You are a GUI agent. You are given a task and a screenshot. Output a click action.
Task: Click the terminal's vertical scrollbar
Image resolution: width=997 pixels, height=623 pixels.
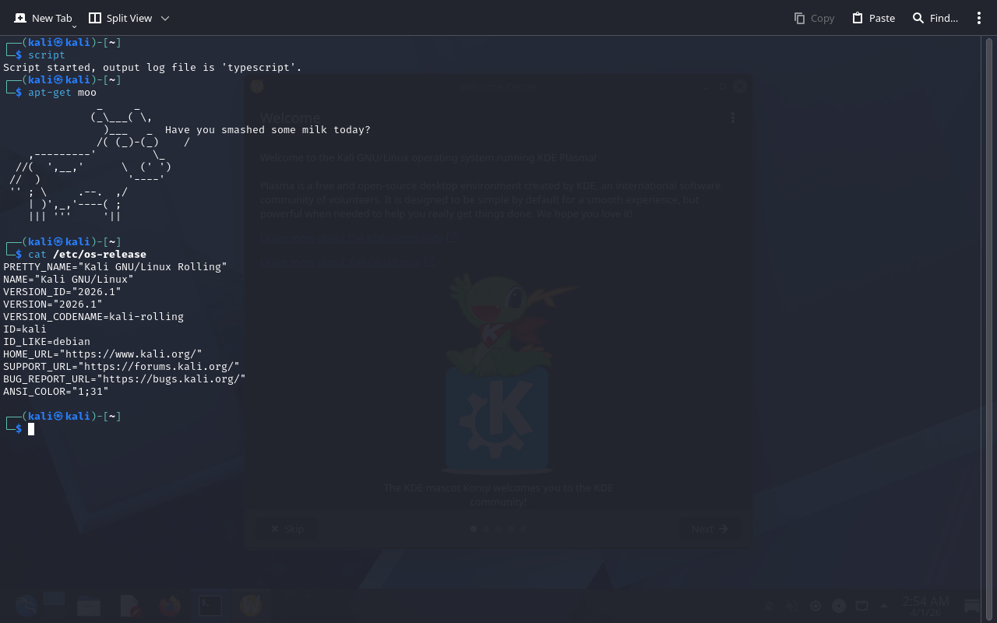click(x=989, y=311)
